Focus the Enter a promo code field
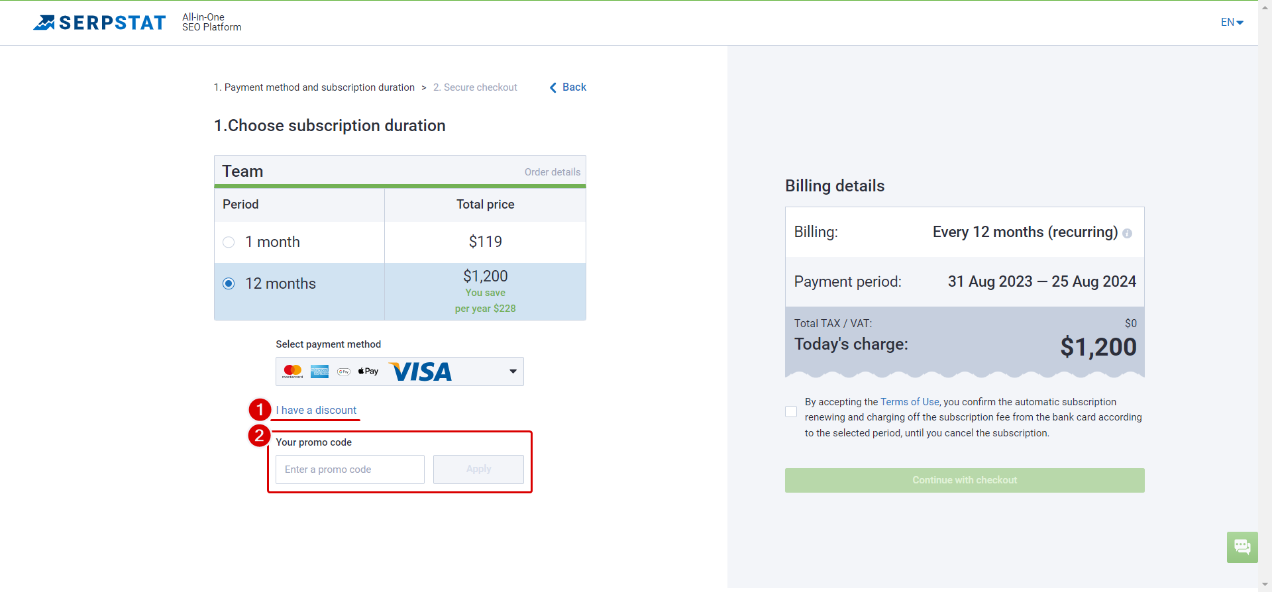Viewport: 1272px width, 592px height. click(350, 469)
